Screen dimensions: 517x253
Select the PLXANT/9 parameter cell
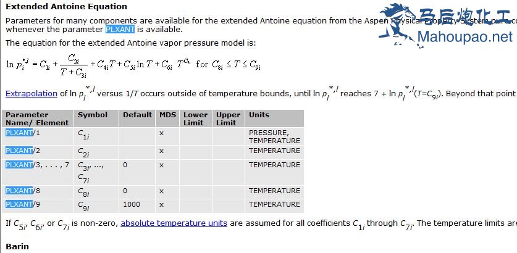point(23,204)
